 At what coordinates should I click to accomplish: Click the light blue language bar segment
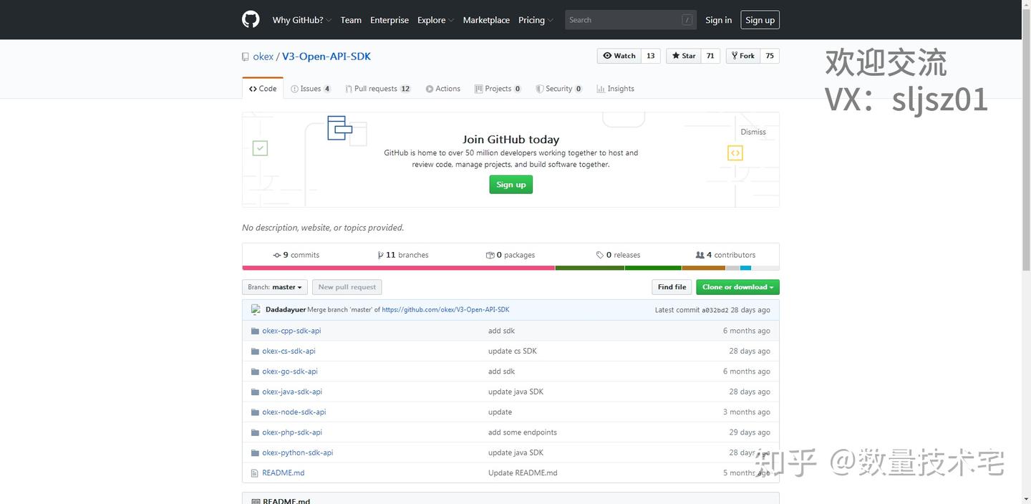(x=745, y=268)
